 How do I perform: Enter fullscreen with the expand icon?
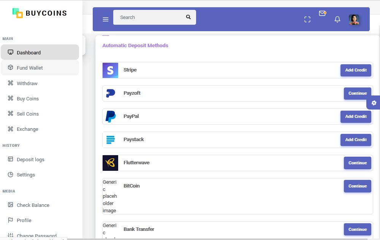[307, 19]
